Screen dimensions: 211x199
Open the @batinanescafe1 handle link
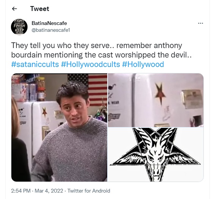[x=51, y=30]
